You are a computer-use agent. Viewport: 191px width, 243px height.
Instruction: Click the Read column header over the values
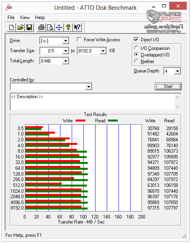(x=169, y=121)
